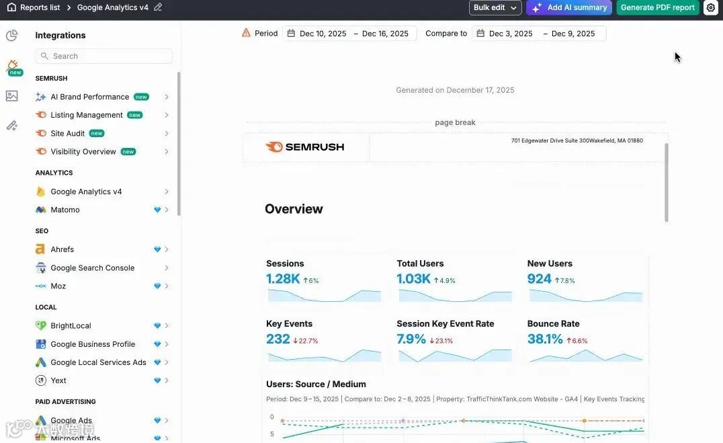Click the Bounce Rate sparkline chart
723x443 pixels.
click(x=586, y=356)
